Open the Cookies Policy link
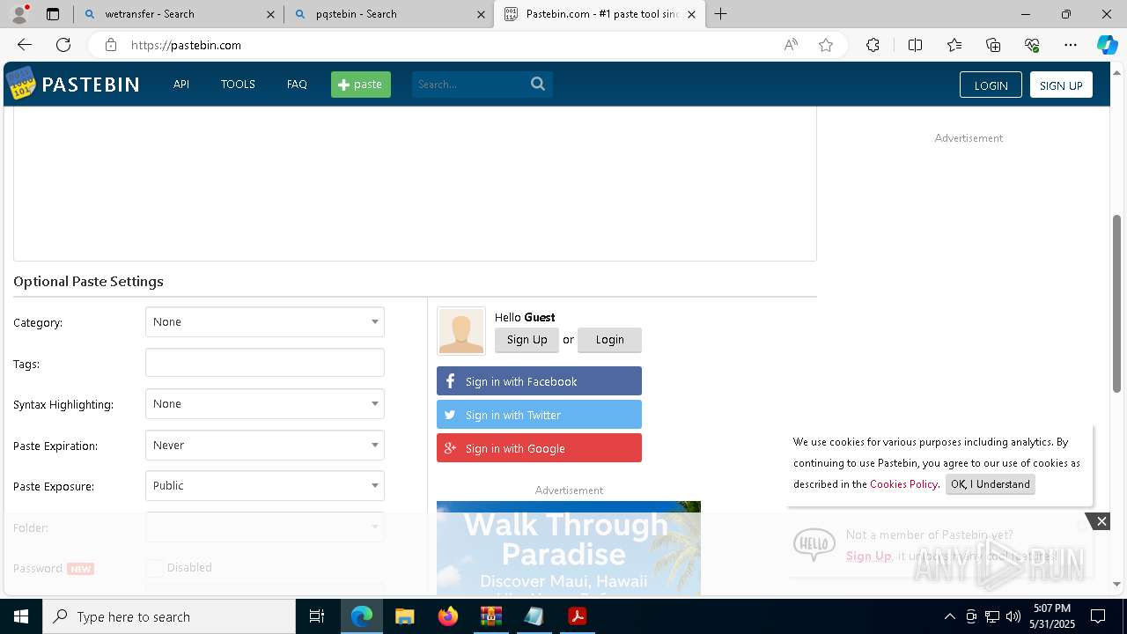 (x=903, y=484)
